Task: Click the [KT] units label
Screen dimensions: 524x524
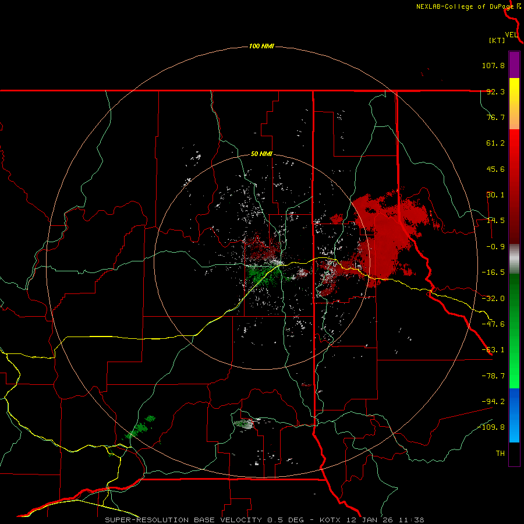Action: tap(497, 40)
